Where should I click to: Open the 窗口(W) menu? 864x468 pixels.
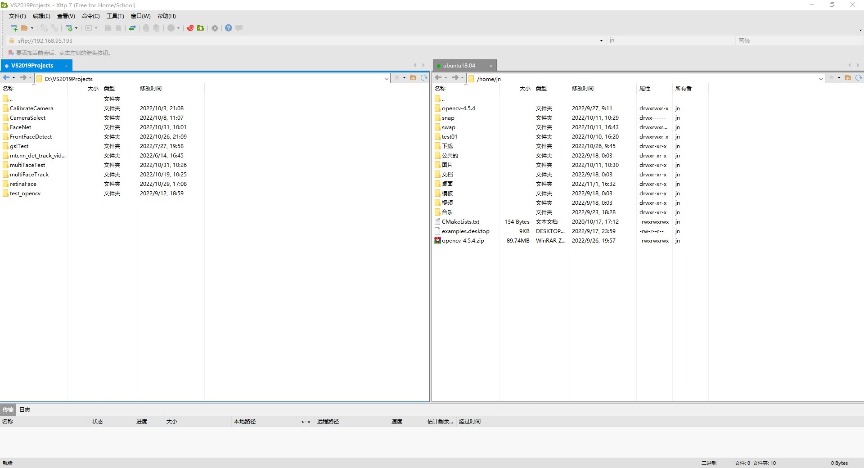141,16
